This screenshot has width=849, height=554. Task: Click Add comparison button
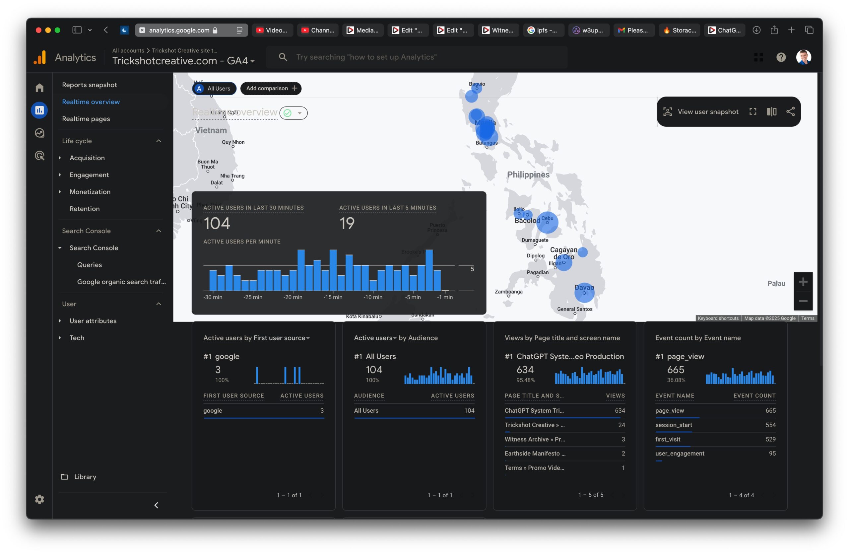(271, 89)
